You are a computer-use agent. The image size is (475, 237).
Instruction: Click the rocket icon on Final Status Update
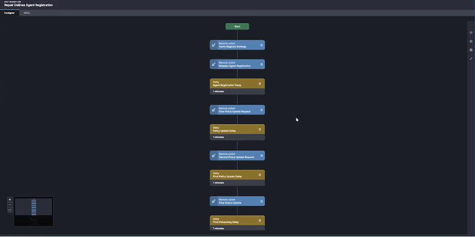[214, 201]
